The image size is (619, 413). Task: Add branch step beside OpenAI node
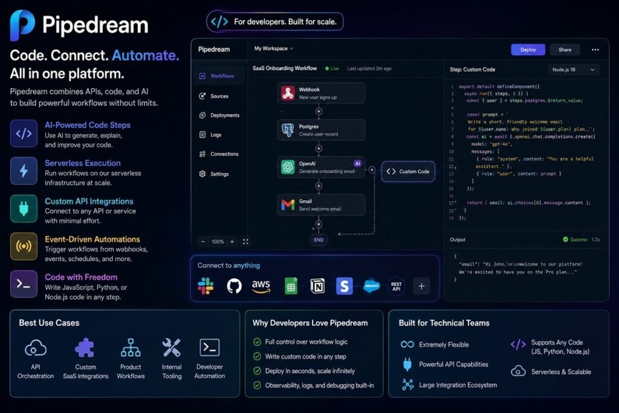(372, 170)
